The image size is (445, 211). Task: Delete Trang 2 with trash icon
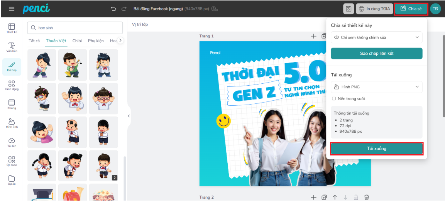coord(367,197)
